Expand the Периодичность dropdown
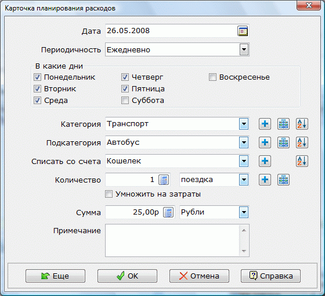This screenshot has width=325, height=296. pyautogui.click(x=244, y=49)
